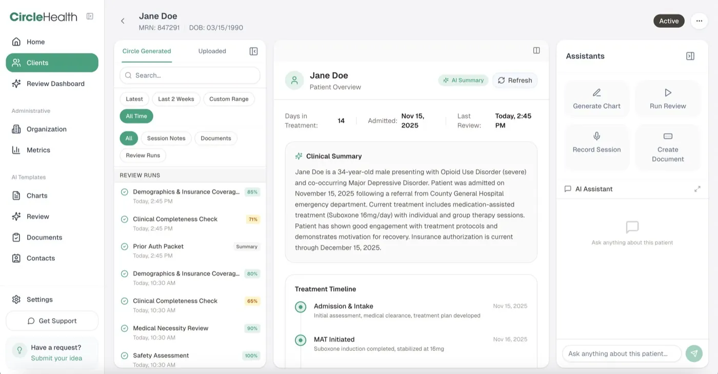The height and width of the screenshot is (374, 718).
Task: Filter by Session Notes
Action: tap(166, 138)
